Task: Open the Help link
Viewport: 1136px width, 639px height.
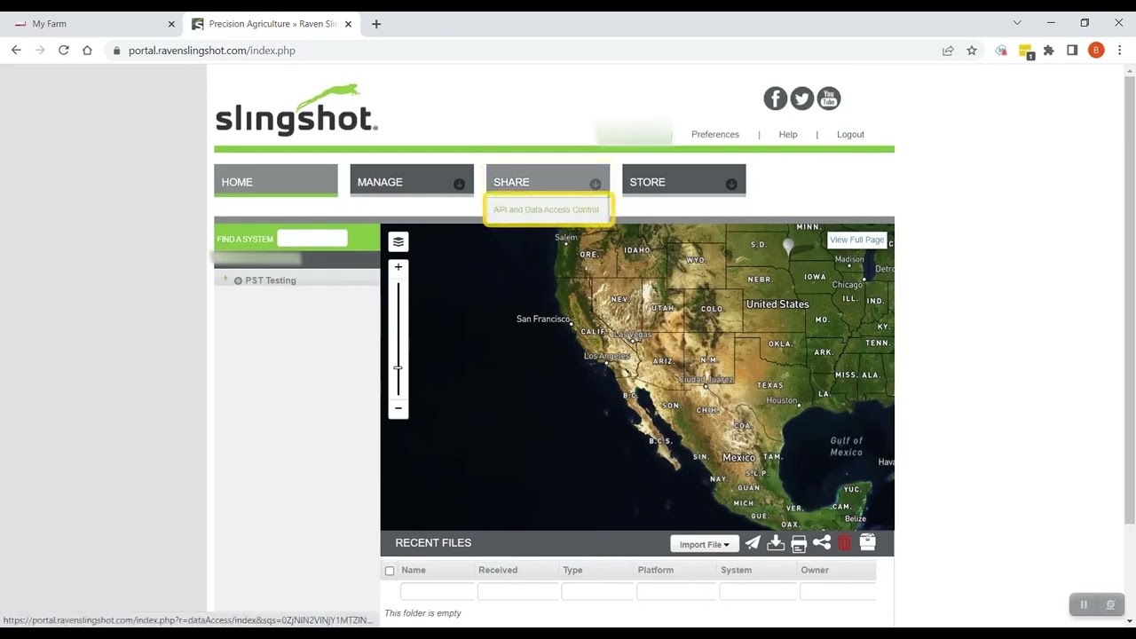Action: (x=788, y=135)
